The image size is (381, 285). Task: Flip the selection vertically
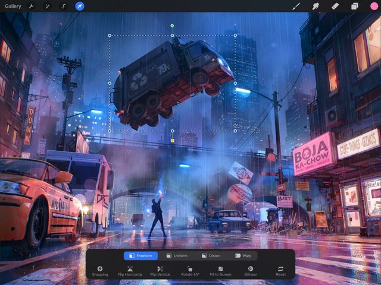(160, 271)
